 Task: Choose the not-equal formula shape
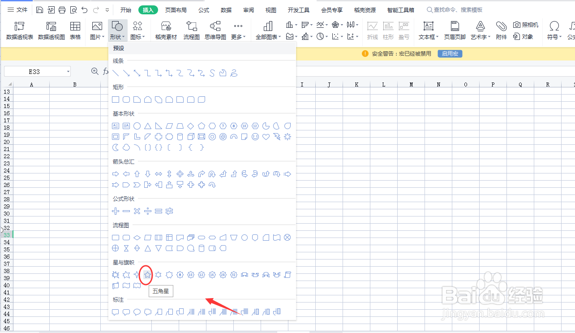tap(169, 211)
